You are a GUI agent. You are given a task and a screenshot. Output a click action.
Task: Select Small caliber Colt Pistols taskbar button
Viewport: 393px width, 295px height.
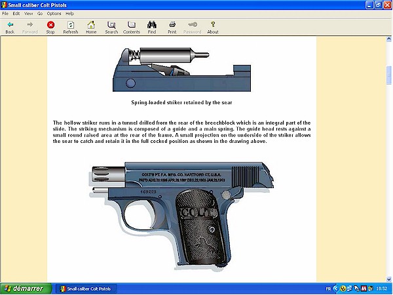[x=86, y=288]
